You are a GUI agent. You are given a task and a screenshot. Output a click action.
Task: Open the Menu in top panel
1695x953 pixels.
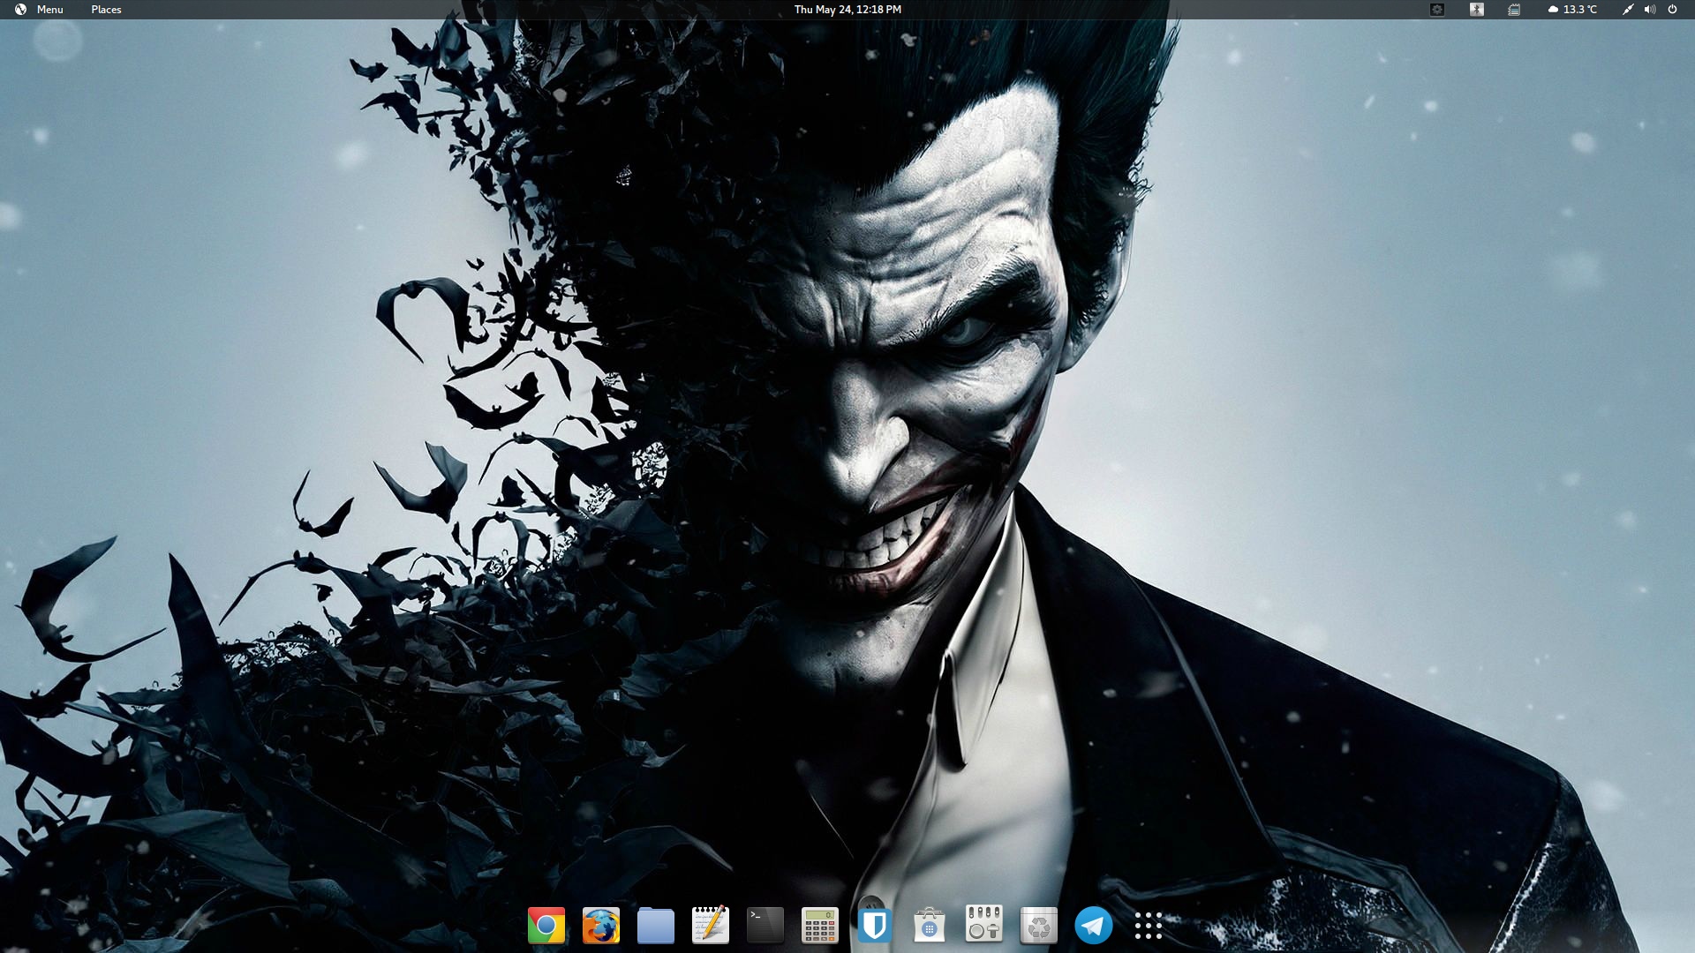click(x=40, y=9)
